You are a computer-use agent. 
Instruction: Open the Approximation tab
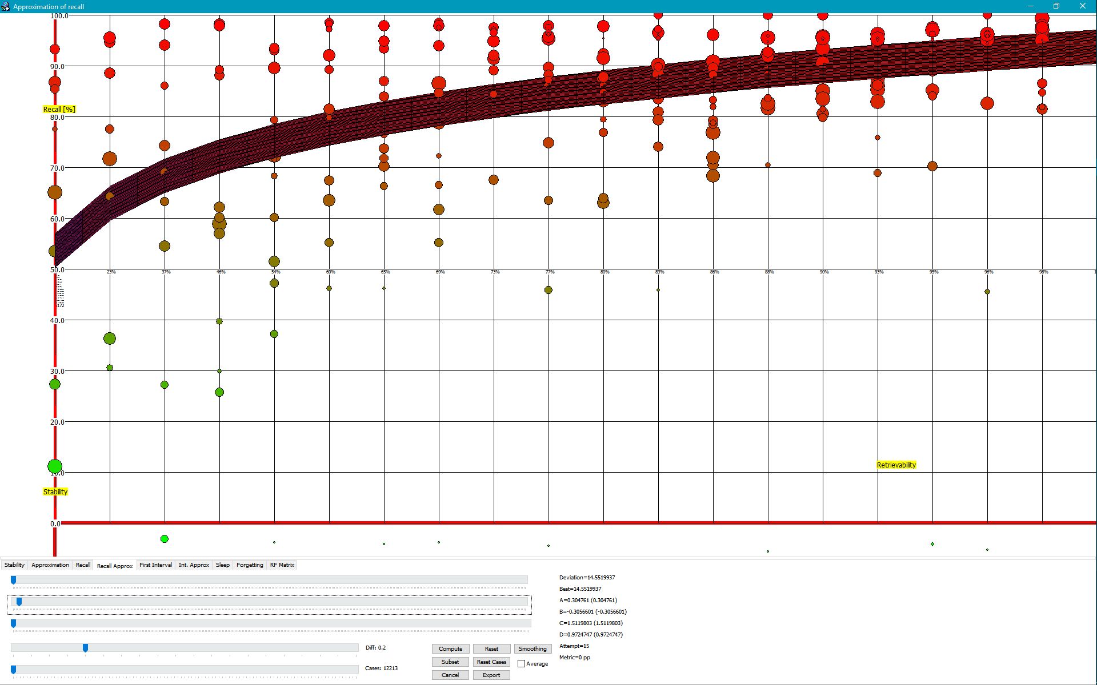click(50, 565)
